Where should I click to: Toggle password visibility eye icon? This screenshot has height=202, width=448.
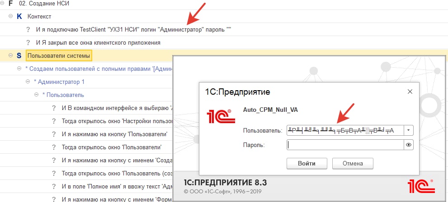point(408,145)
